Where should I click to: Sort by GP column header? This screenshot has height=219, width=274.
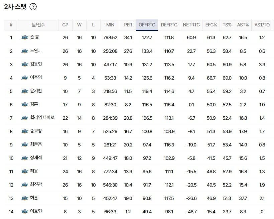(x=65, y=25)
